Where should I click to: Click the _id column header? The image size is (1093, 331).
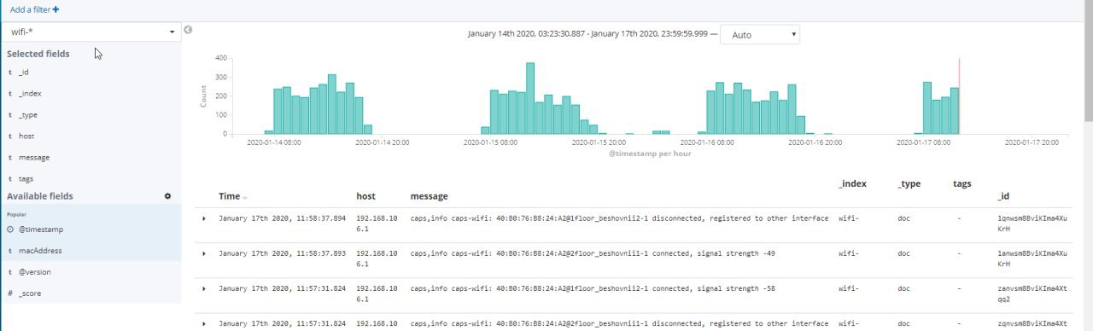click(x=1003, y=196)
